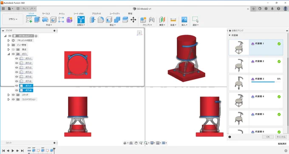Toggle visibility of ボディ8

tap(17, 90)
